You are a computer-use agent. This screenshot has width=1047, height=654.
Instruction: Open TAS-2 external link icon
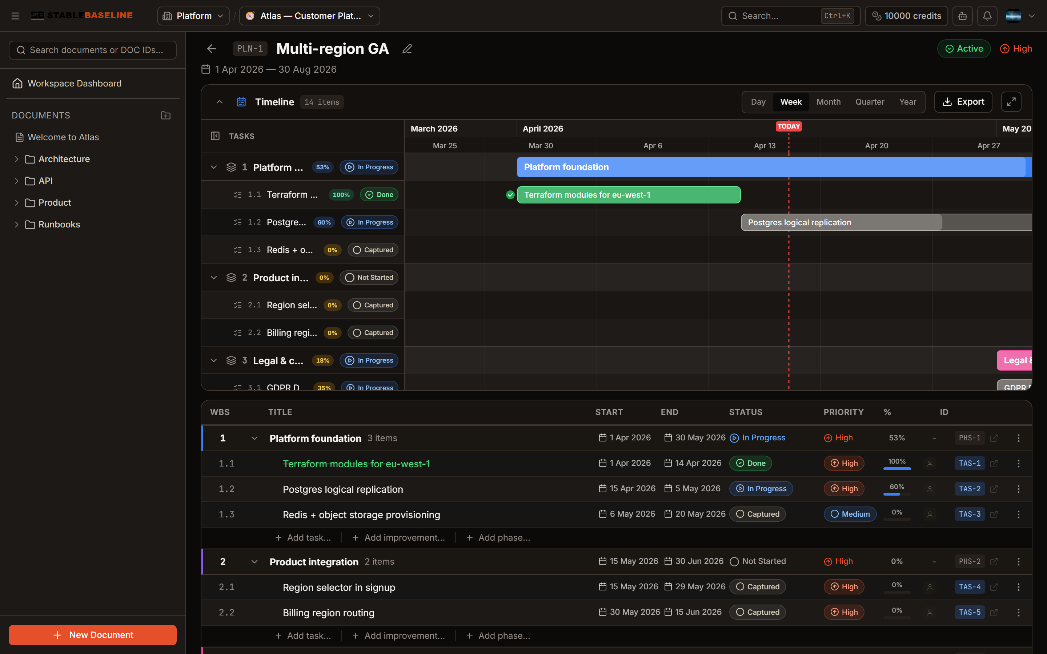[x=994, y=489]
